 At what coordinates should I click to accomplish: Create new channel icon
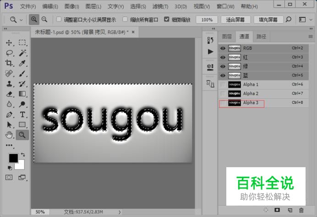tap(290, 210)
